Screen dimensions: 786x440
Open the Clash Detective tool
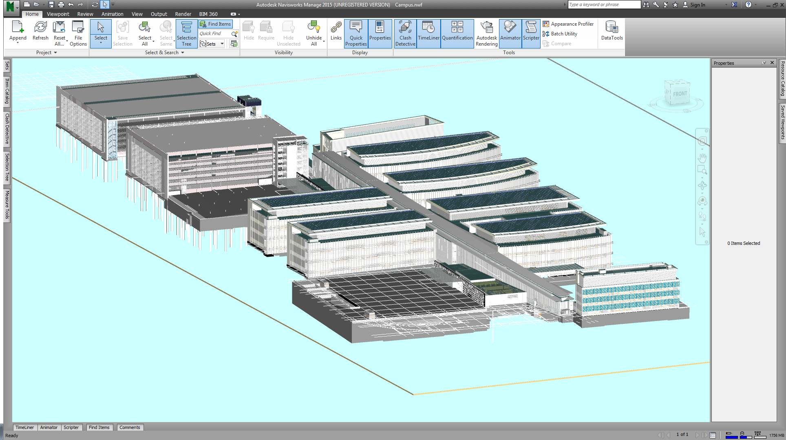tap(405, 33)
